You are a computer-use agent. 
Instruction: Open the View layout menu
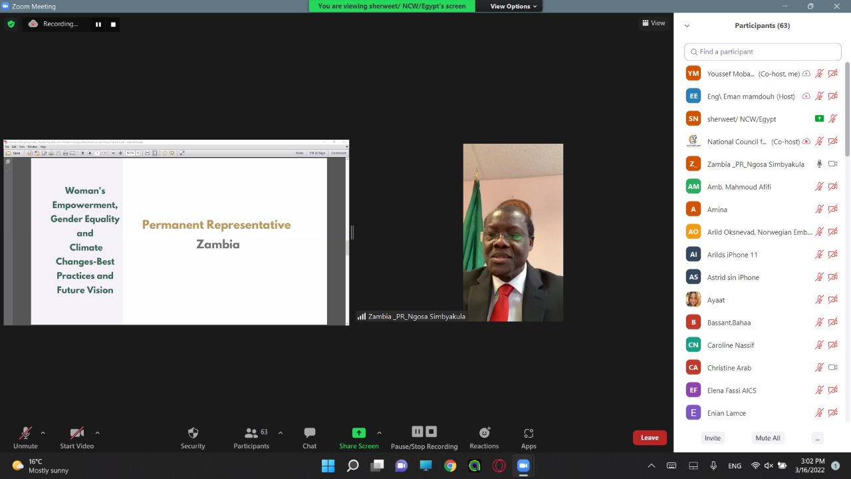click(x=654, y=23)
